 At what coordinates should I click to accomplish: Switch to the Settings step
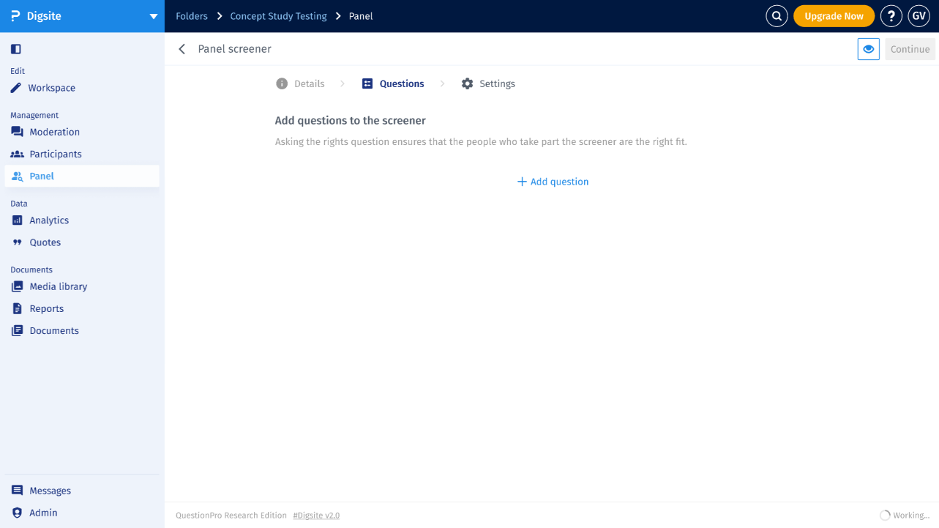488,83
